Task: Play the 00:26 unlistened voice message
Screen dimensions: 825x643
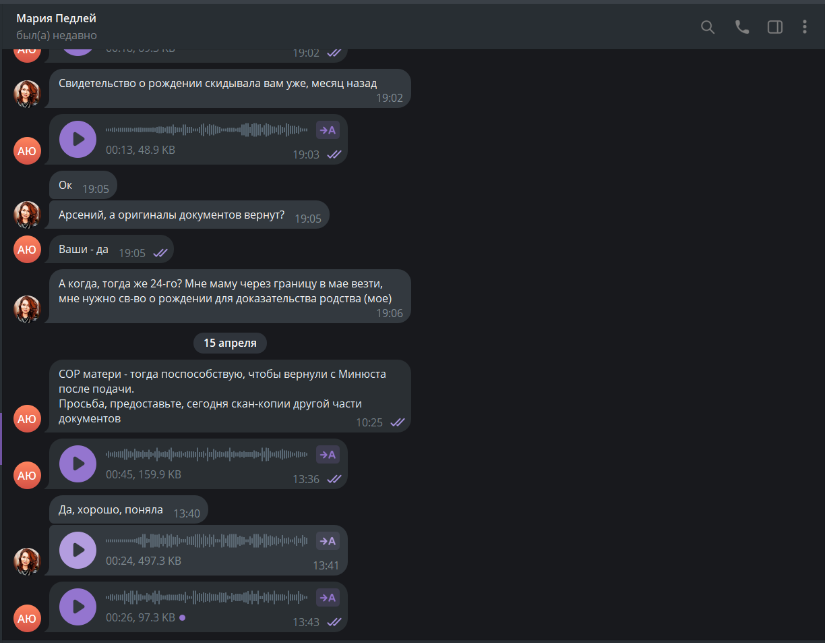Action: pyautogui.click(x=78, y=607)
